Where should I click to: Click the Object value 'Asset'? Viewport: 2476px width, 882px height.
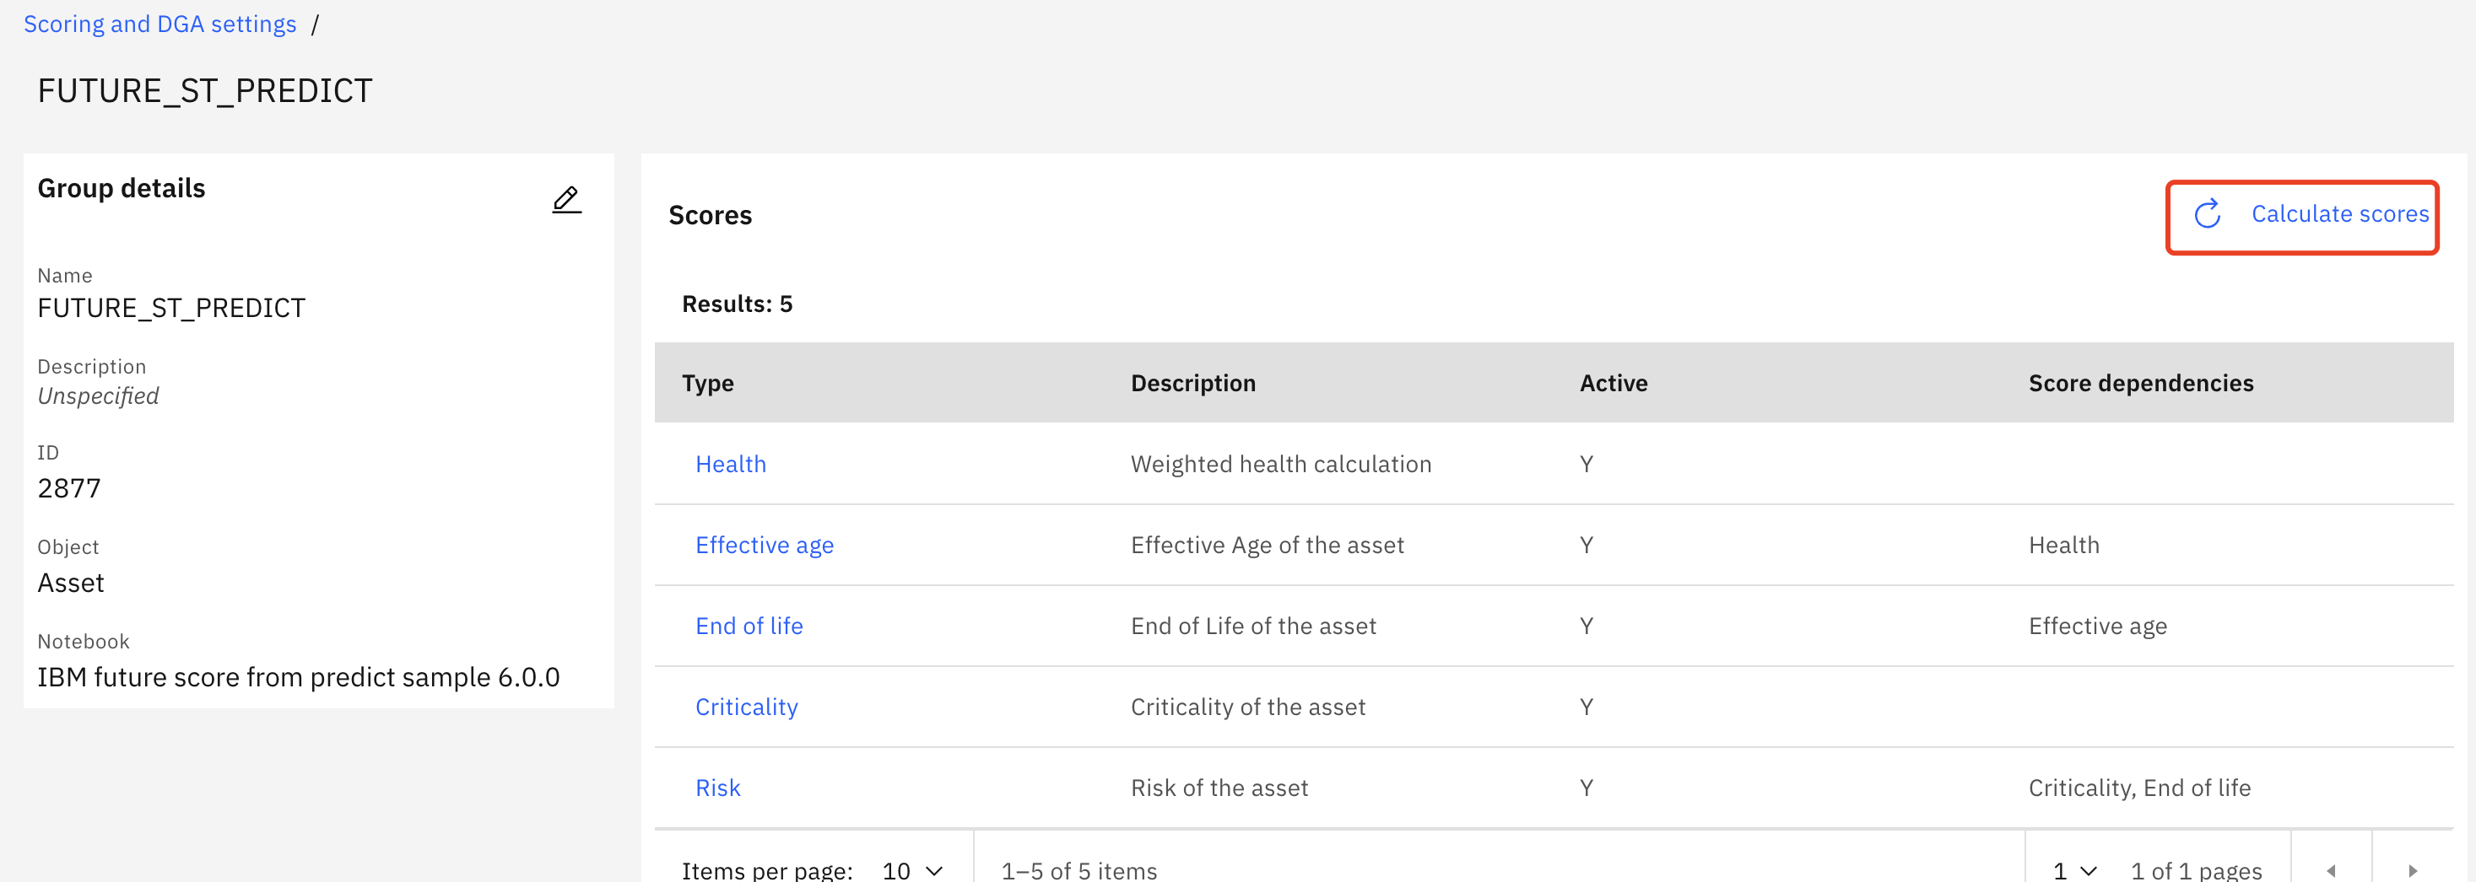point(70,582)
